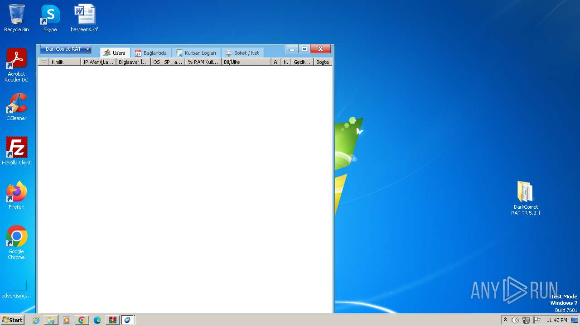This screenshot has height=326, width=580.
Task: Sort by the Bilgisayar İ... column header
Action: [133, 62]
